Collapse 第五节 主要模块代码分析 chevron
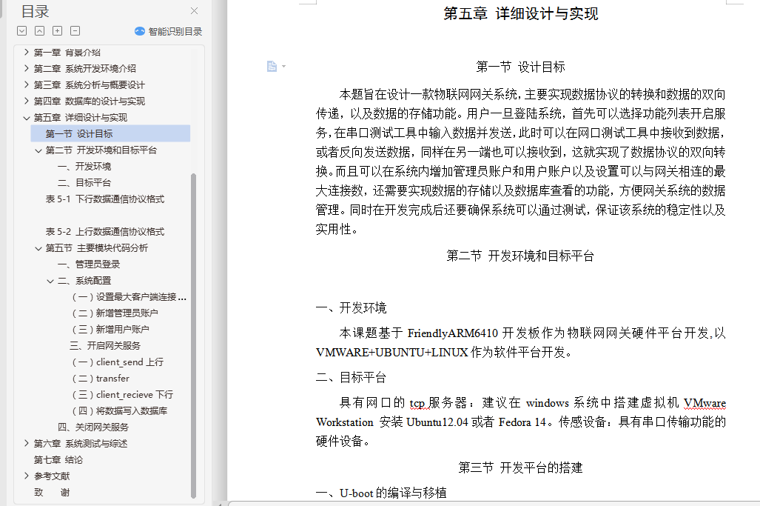The image size is (760, 506). coord(38,248)
